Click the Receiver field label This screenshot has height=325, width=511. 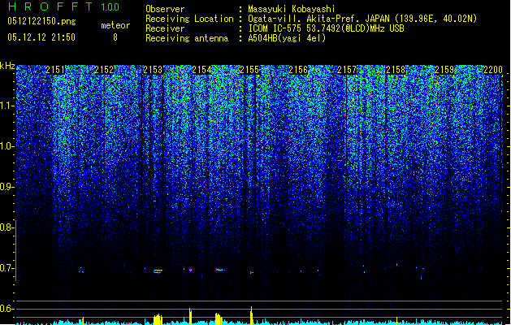[x=165, y=28]
